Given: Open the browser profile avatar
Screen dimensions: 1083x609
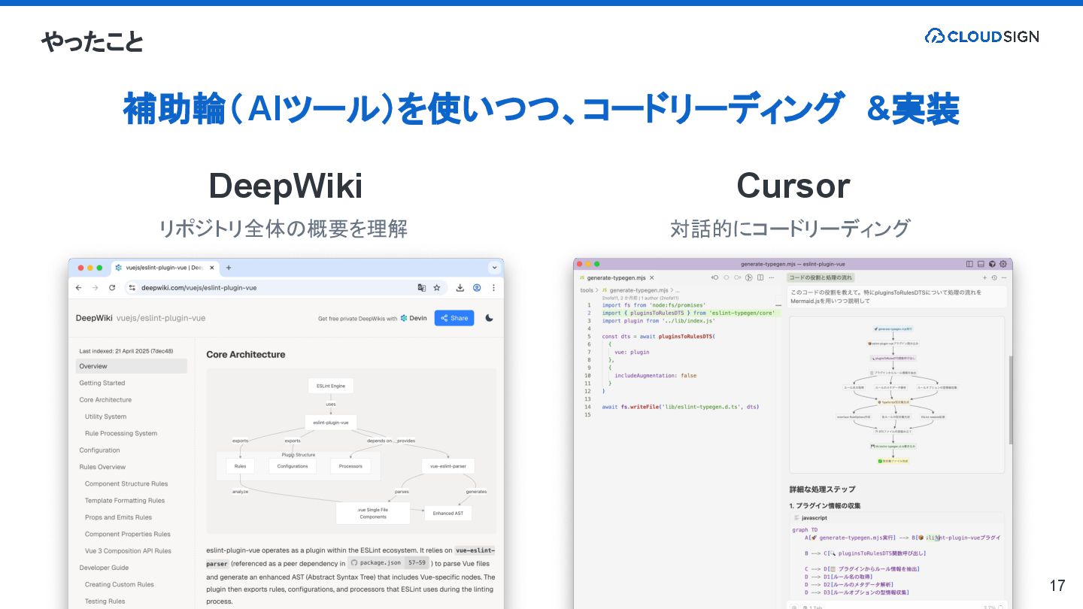Looking at the screenshot, I should [x=477, y=287].
